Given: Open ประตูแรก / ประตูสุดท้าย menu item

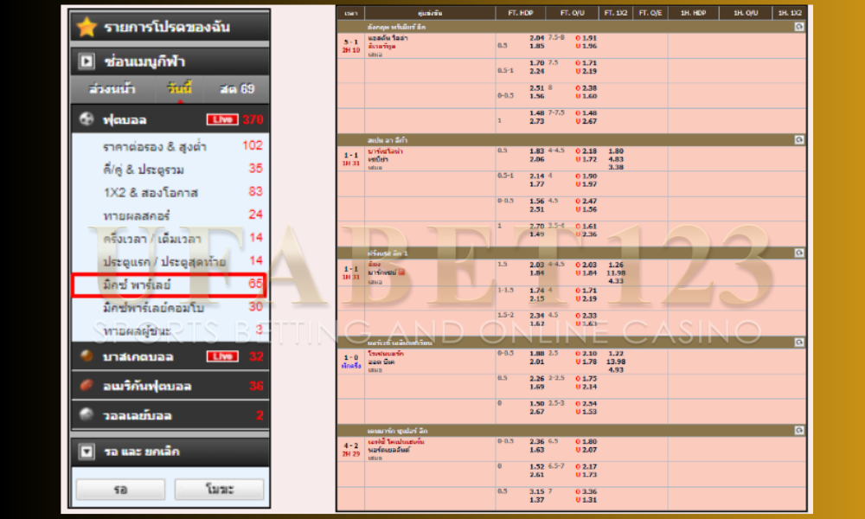Looking at the screenshot, I should pos(170,261).
